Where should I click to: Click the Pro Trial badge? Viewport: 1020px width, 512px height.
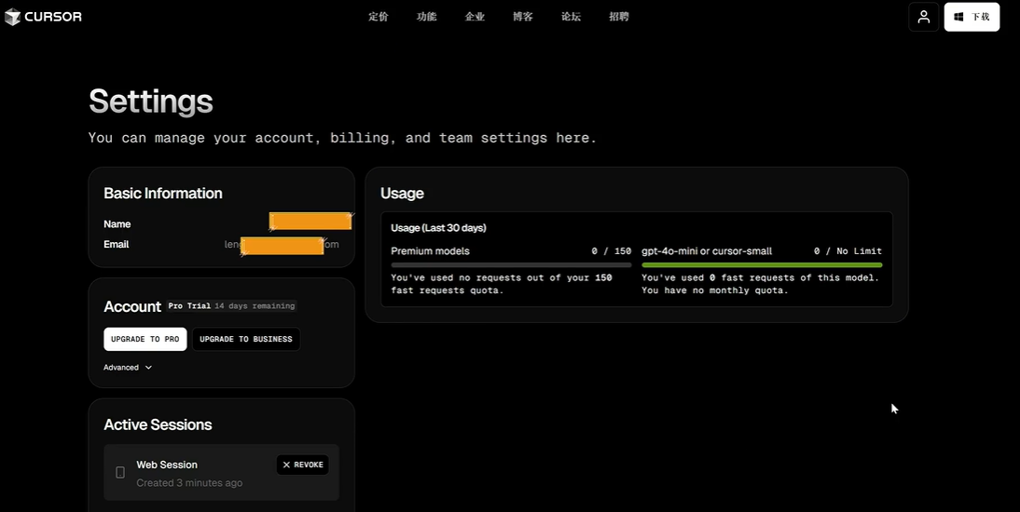click(189, 306)
